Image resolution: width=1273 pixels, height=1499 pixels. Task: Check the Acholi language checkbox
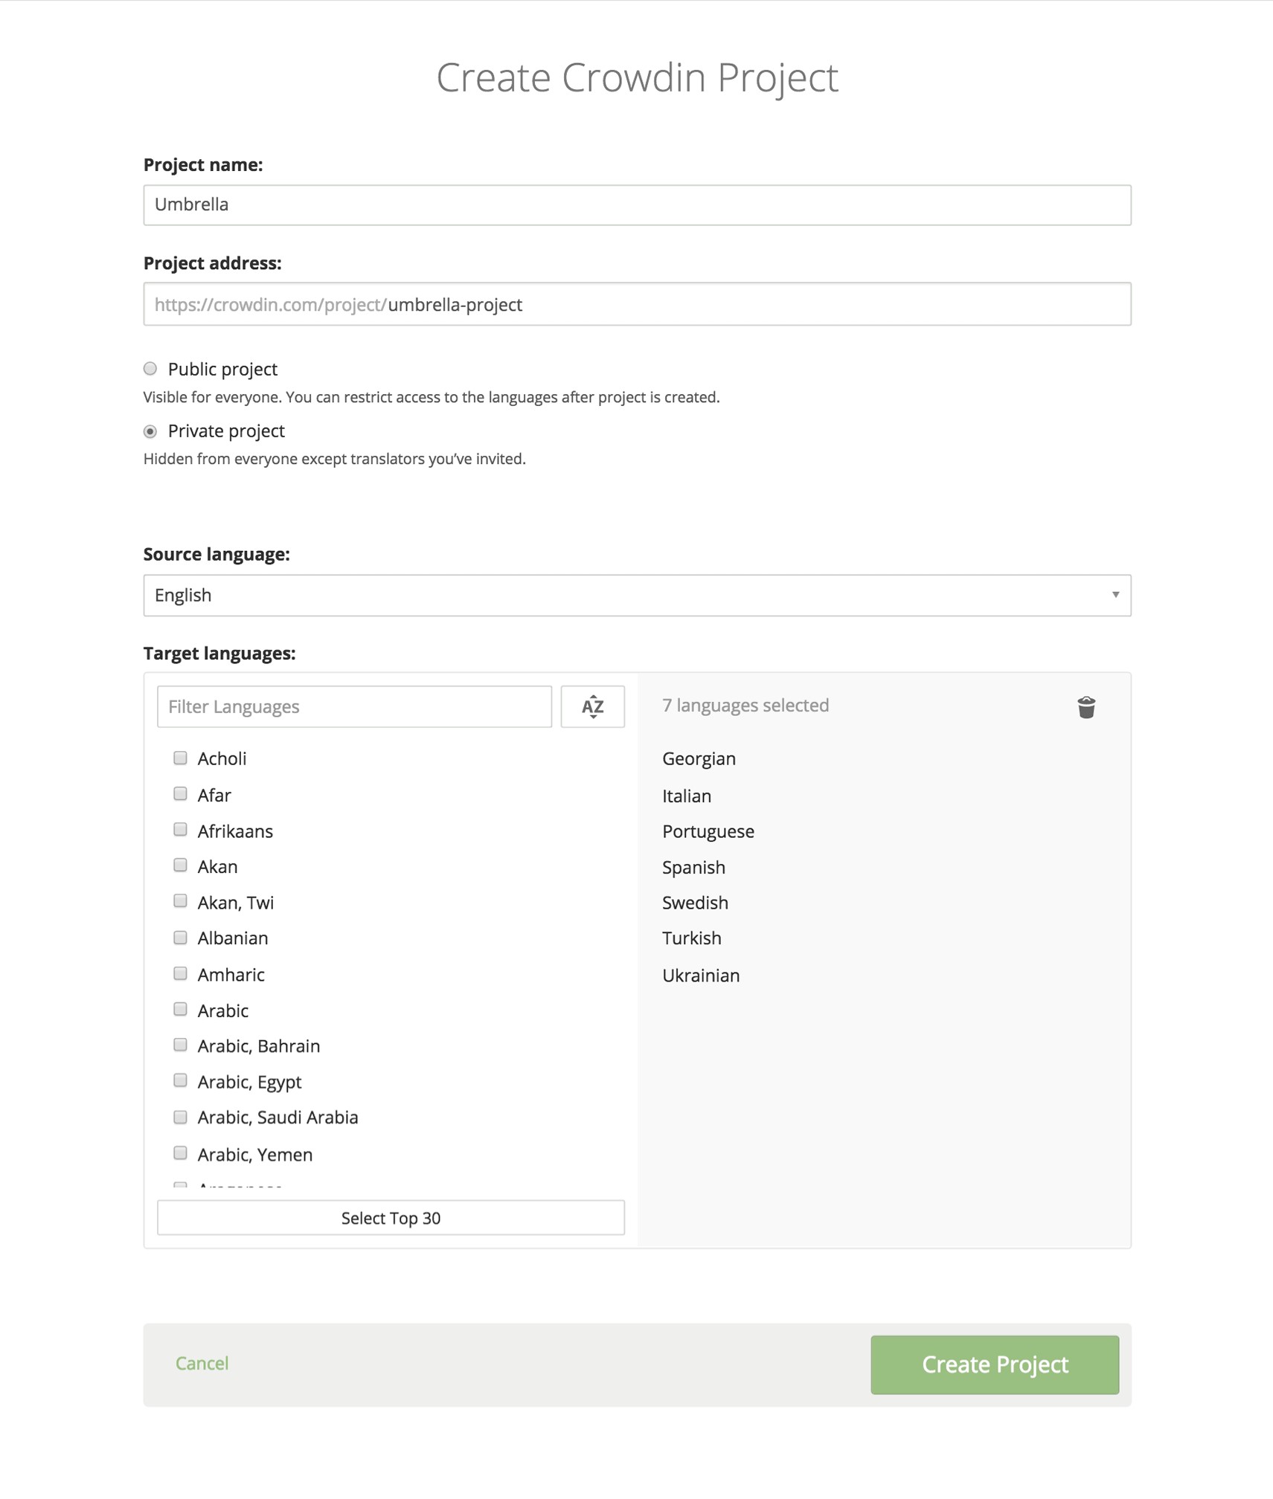[x=180, y=758]
